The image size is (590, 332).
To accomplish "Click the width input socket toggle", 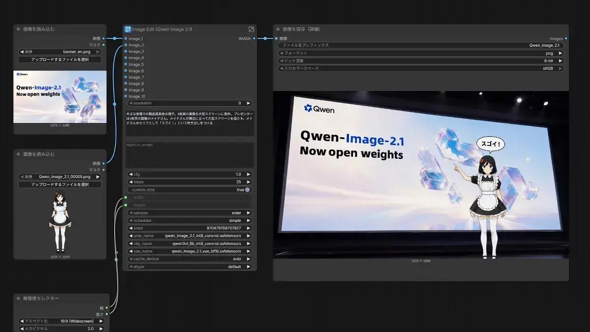I will 125,197.
